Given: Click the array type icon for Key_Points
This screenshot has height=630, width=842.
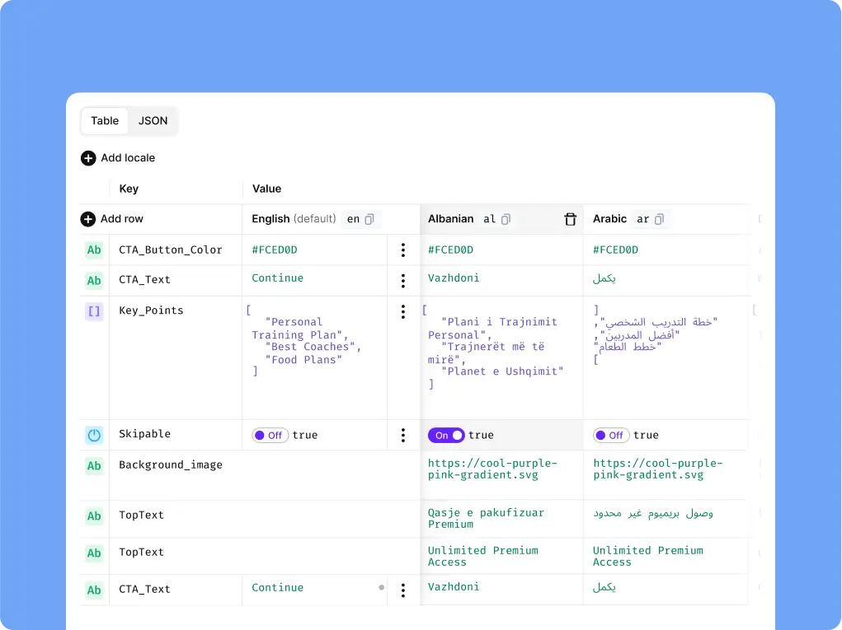Looking at the screenshot, I should 94,311.
